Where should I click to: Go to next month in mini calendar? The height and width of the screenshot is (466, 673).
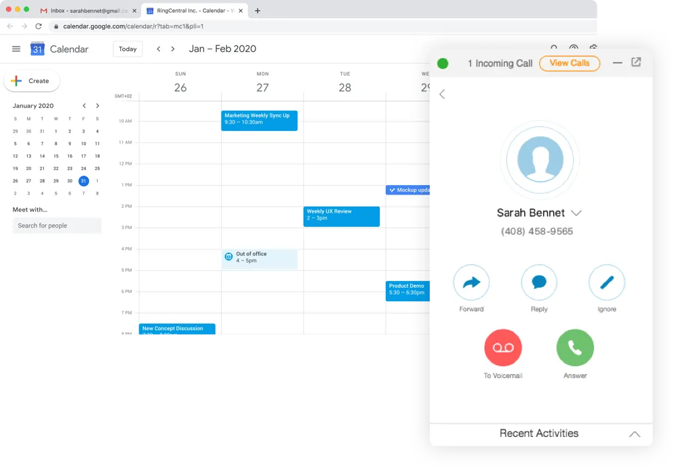point(97,106)
